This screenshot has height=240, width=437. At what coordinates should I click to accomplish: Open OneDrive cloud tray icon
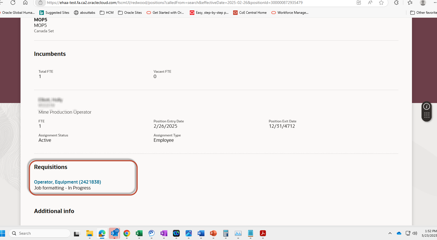399,233
